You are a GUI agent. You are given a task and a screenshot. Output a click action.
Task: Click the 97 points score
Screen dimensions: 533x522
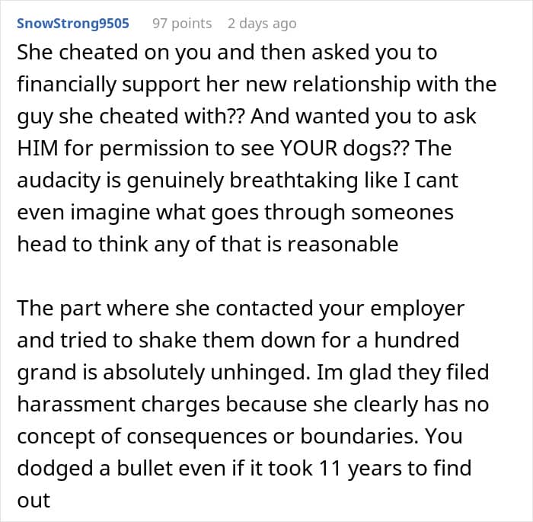point(182,24)
